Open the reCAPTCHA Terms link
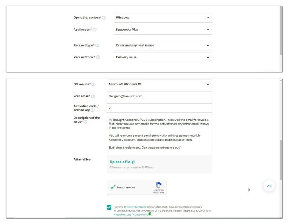The width and height of the screenshot is (288, 224). click(162, 193)
